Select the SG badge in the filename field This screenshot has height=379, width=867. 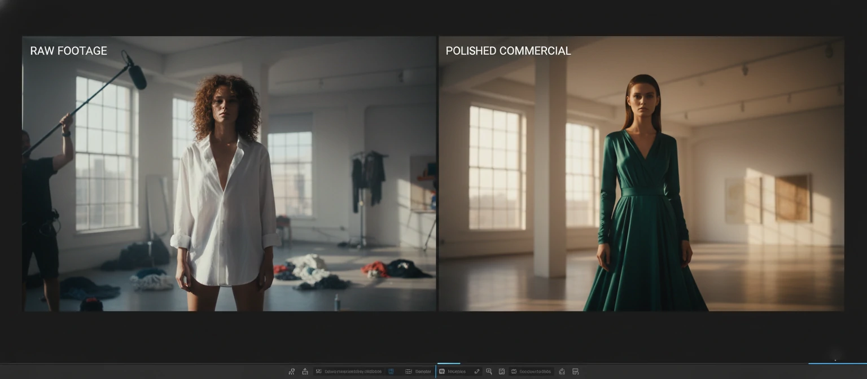click(x=318, y=371)
